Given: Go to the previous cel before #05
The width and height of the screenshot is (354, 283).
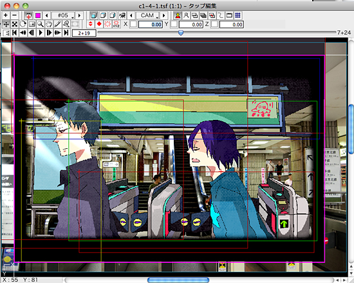Looking at the screenshot, I should click(47, 15).
